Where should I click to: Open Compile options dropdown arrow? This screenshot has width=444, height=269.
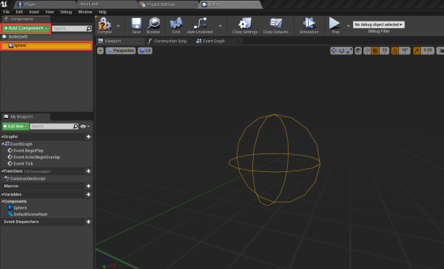(118, 26)
